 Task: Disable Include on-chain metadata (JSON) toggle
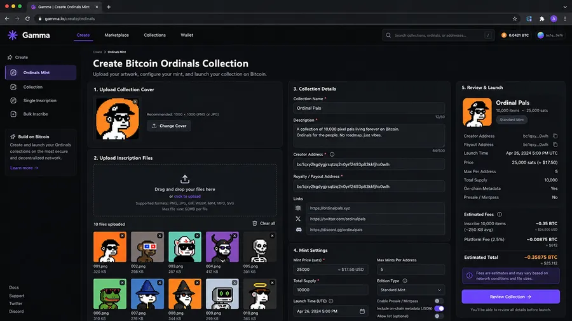point(439,308)
